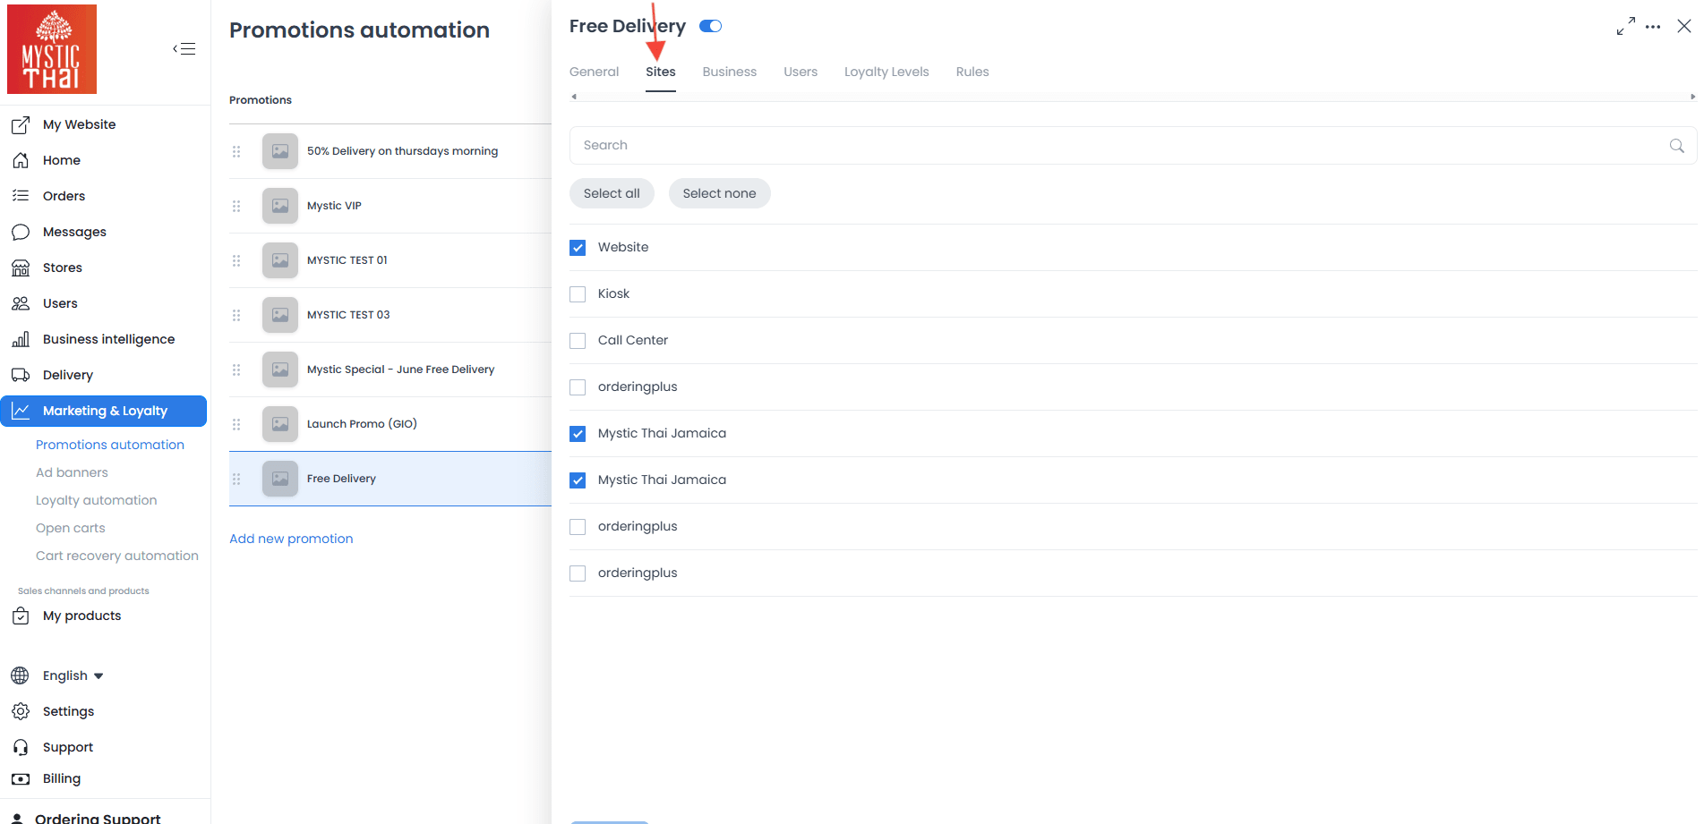This screenshot has height=824, width=1704.
Task: Open Business intelligence chart icon
Action: (x=21, y=339)
